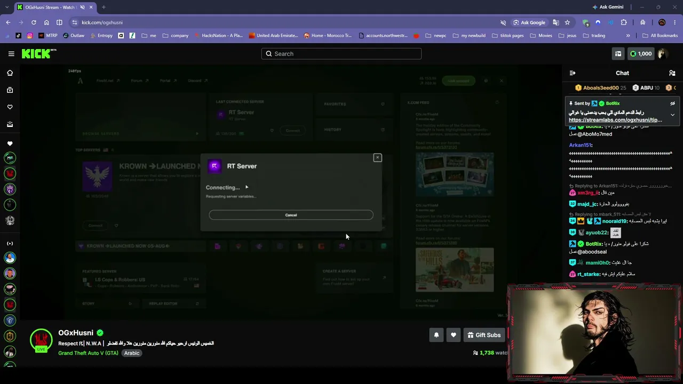Cancel the RT Server connection

pyautogui.click(x=291, y=215)
